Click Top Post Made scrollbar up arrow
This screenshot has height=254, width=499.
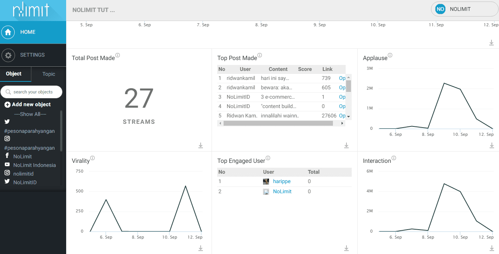click(349, 77)
